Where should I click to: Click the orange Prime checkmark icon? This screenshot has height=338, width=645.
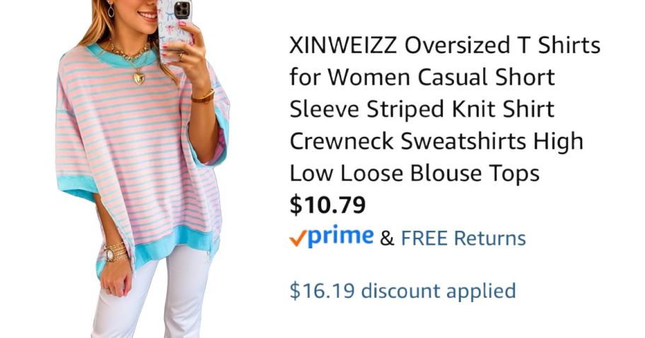point(298,238)
